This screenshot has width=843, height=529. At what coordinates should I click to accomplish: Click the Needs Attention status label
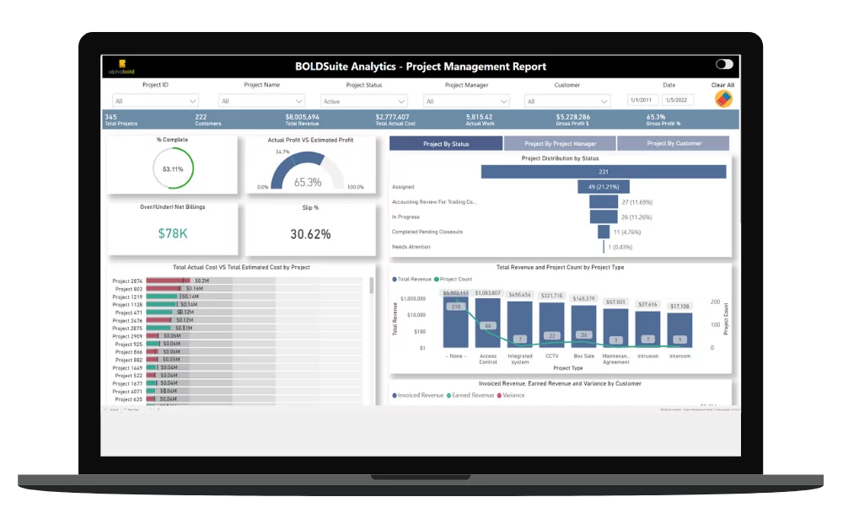411,247
